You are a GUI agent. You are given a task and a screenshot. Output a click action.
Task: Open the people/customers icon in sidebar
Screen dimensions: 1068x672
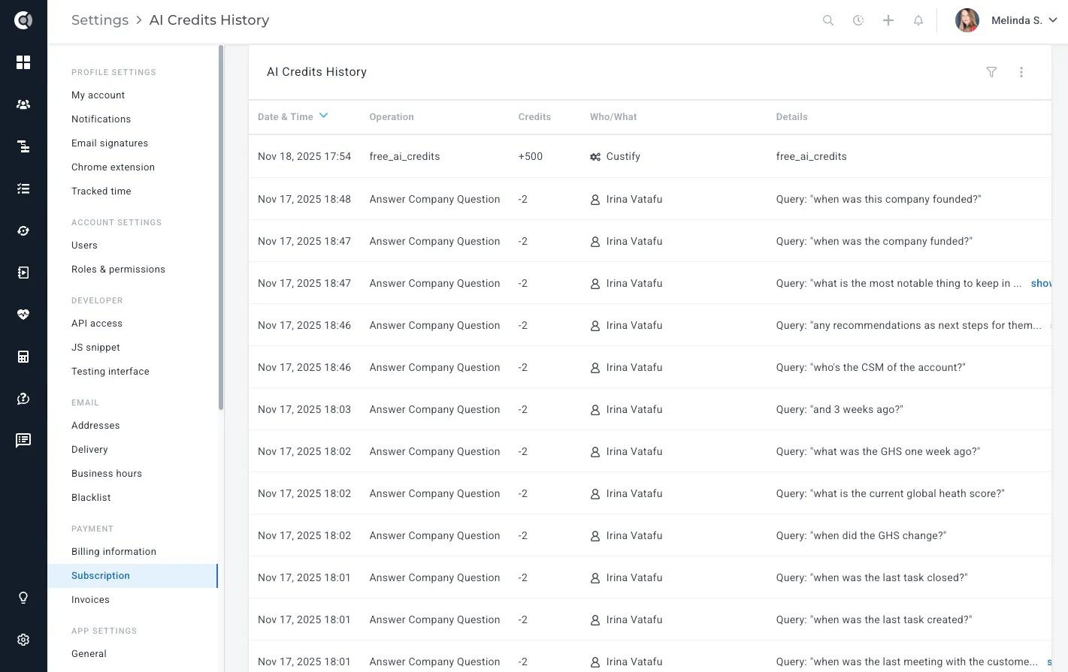pyautogui.click(x=23, y=104)
